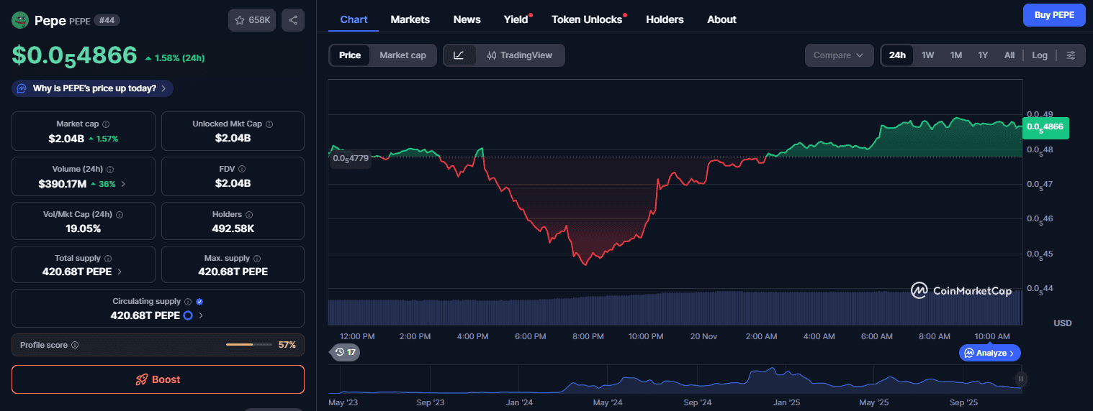Open 'Why is PEPE's price up today?'

93,88
